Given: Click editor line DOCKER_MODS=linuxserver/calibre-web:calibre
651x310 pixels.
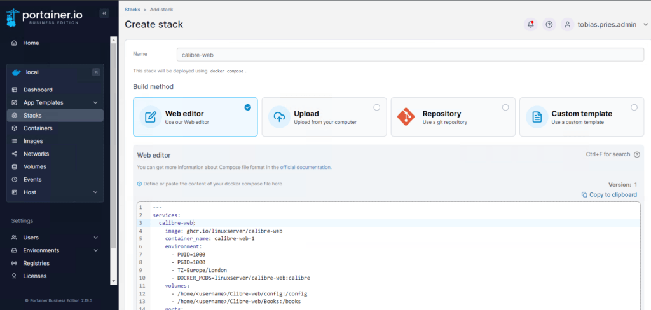Looking at the screenshot, I should pos(240,278).
